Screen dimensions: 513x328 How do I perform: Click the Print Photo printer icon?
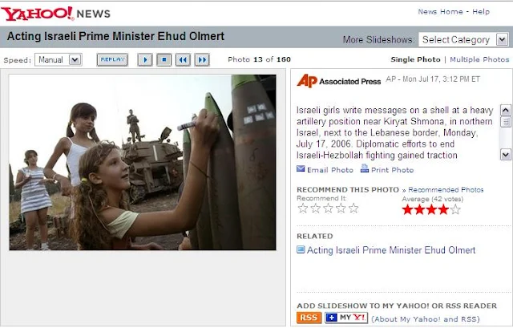(365, 168)
